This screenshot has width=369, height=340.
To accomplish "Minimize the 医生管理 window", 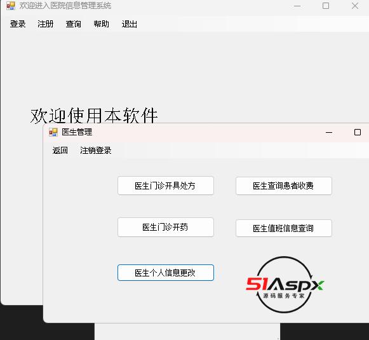I will 329,132.
